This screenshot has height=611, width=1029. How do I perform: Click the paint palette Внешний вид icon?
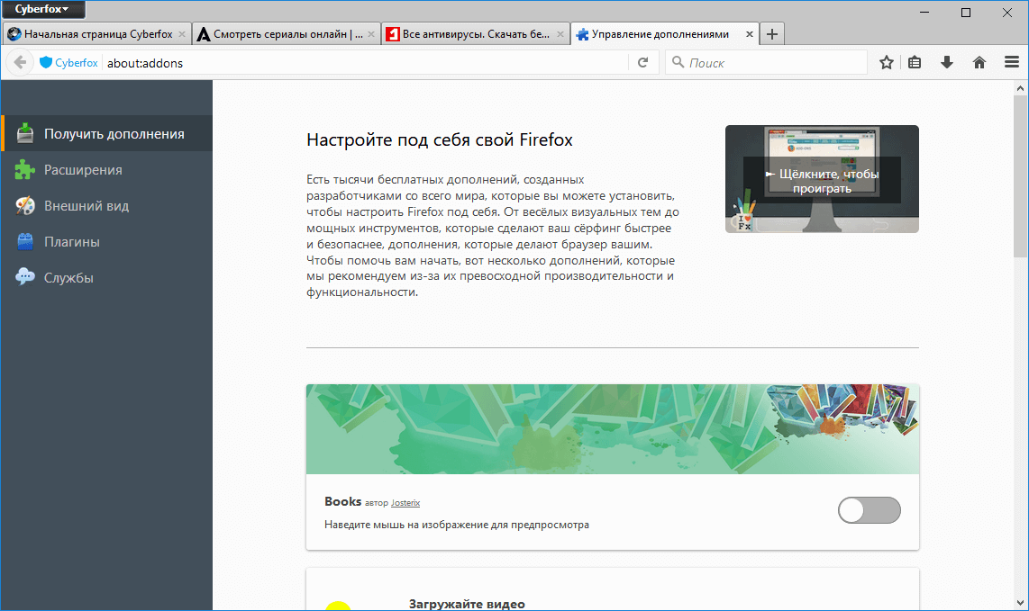point(25,206)
